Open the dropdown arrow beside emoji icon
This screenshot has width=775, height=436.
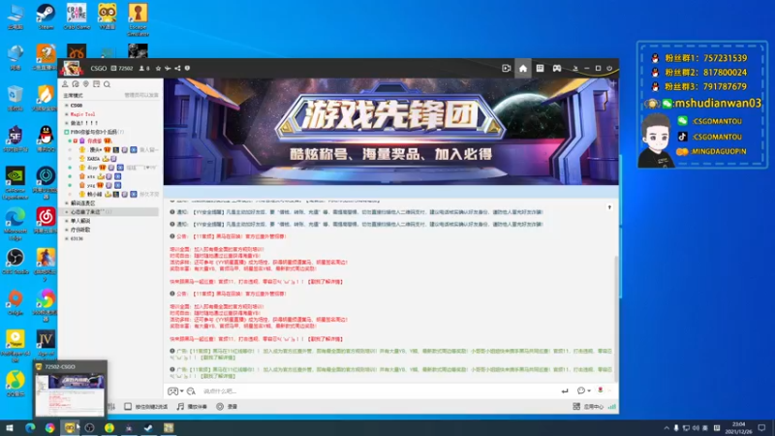click(181, 391)
